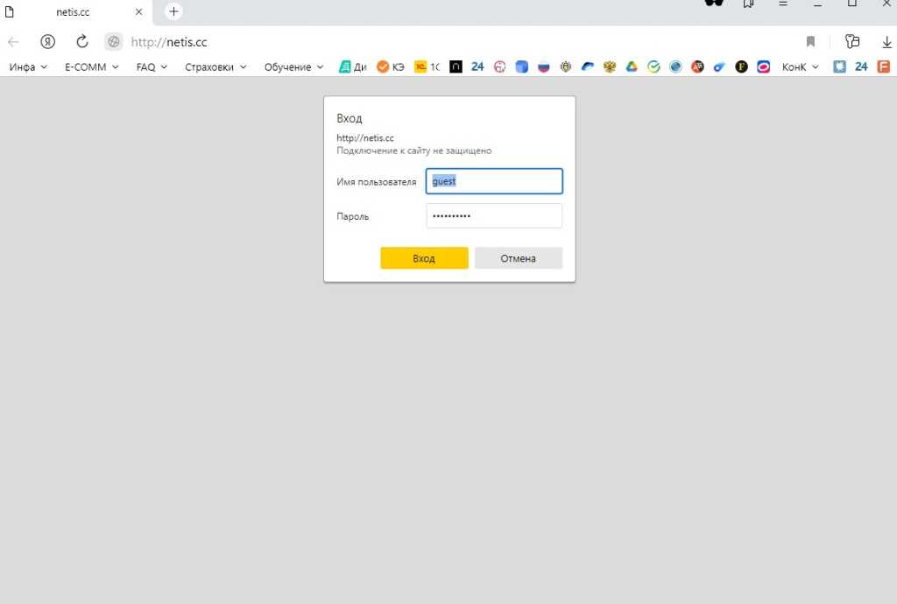Open site connection info icon
Viewport: 897px width, 604px height.
point(113,42)
